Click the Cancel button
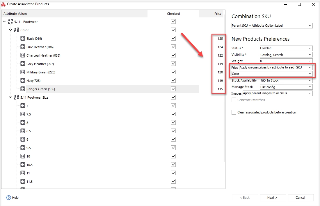 [301, 198]
